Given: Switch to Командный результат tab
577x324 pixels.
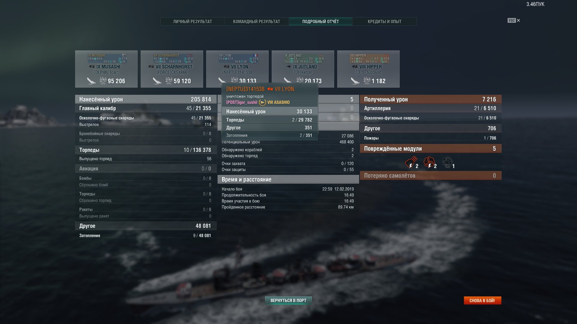Looking at the screenshot, I should coord(257,21).
